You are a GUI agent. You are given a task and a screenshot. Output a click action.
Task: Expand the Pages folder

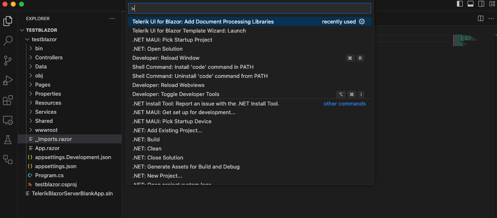[x=43, y=84]
